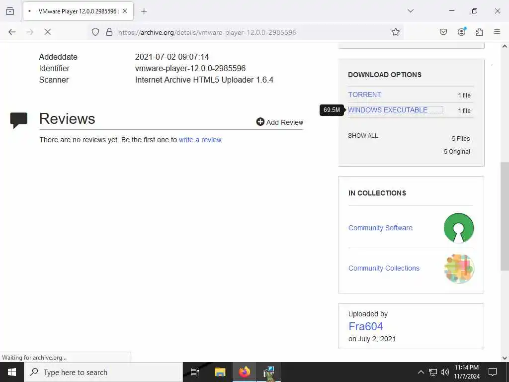Click the installer icon on the taskbar
The width and height of the screenshot is (509, 382).
pyautogui.click(x=269, y=372)
